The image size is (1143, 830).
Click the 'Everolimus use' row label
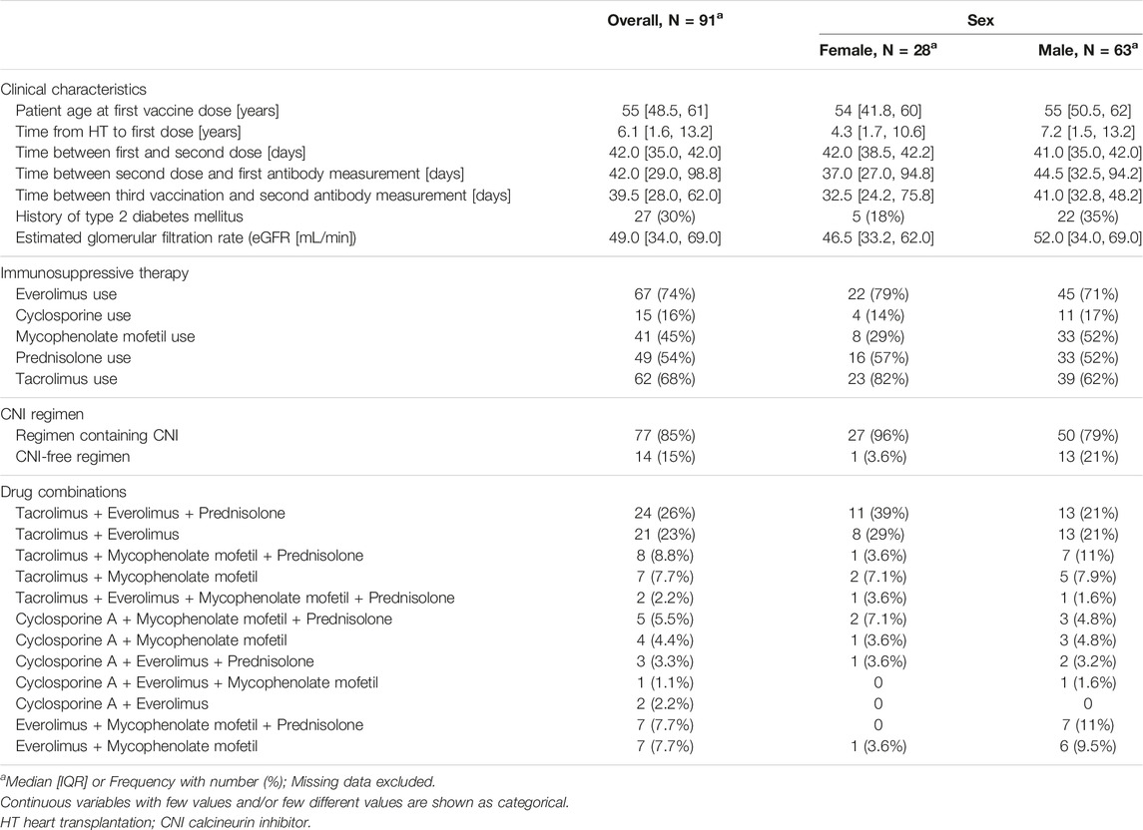66,294
